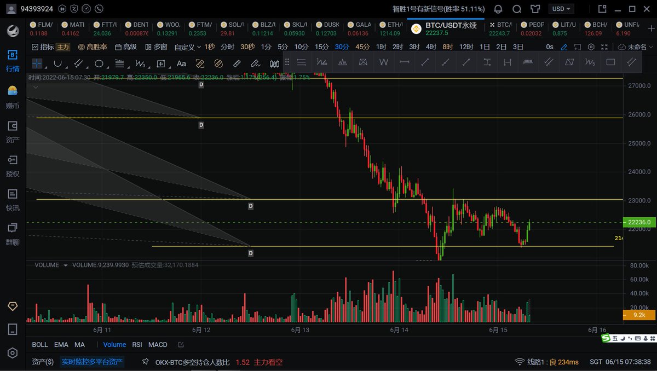Toggle the EMA indicator

click(x=61, y=345)
